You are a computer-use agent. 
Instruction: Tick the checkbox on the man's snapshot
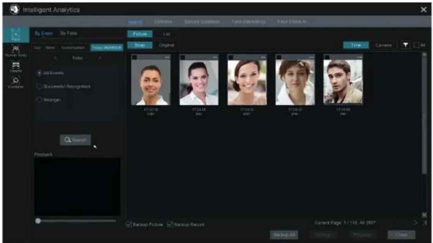327,57
